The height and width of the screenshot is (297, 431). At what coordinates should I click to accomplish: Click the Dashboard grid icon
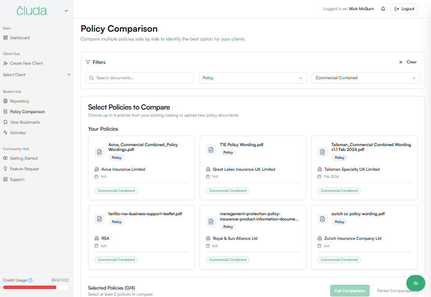[x=5, y=37]
